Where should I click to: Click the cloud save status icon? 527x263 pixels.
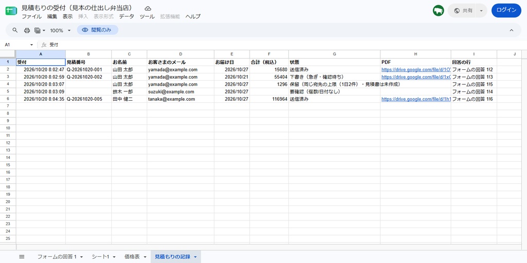148,8
